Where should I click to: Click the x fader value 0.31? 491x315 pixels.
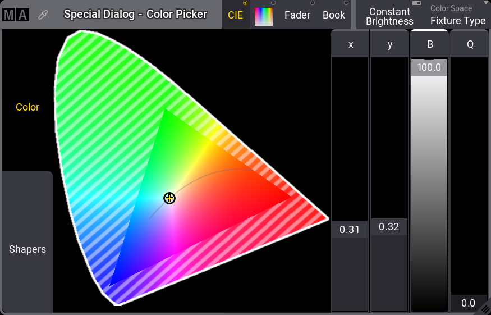[350, 230]
